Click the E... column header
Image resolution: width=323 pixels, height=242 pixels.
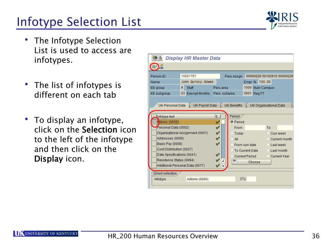[x=218, y=117]
